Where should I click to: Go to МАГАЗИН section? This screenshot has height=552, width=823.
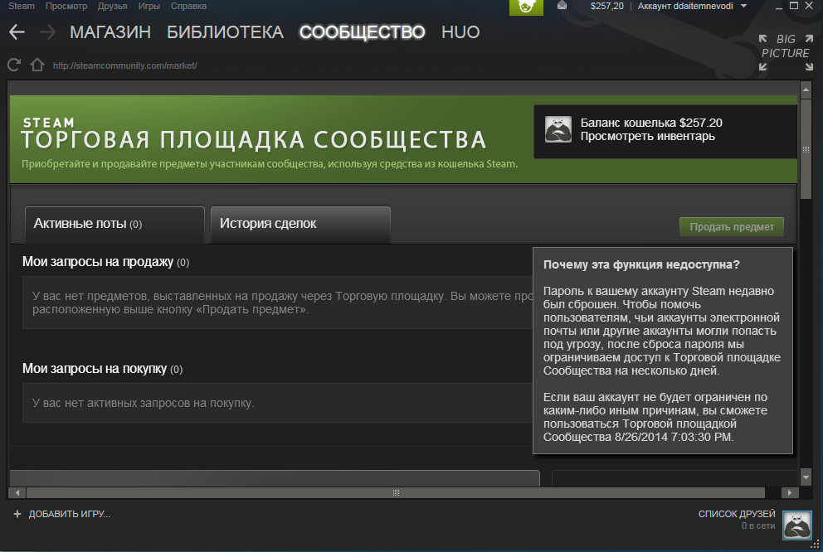click(x=110, y=32)
